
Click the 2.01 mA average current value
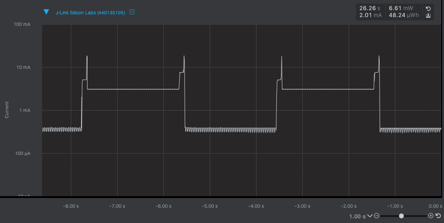click(370, 16)
